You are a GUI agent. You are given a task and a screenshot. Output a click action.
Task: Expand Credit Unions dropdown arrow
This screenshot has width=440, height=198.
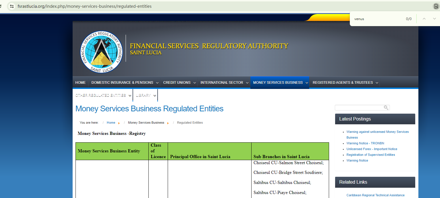point(194,83)
